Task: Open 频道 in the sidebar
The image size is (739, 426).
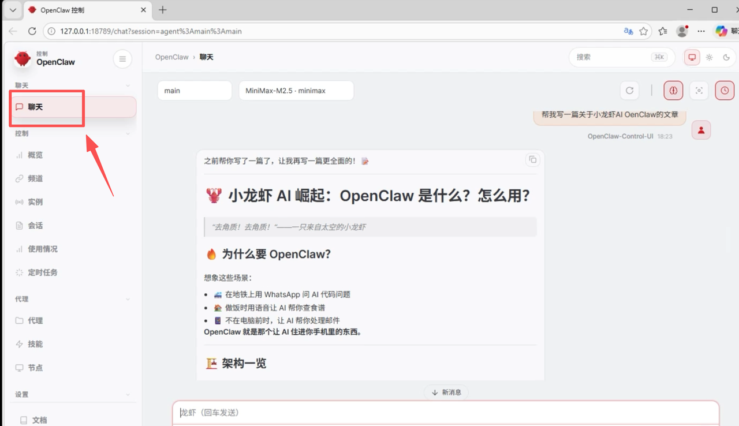Action: pos(74,178)
